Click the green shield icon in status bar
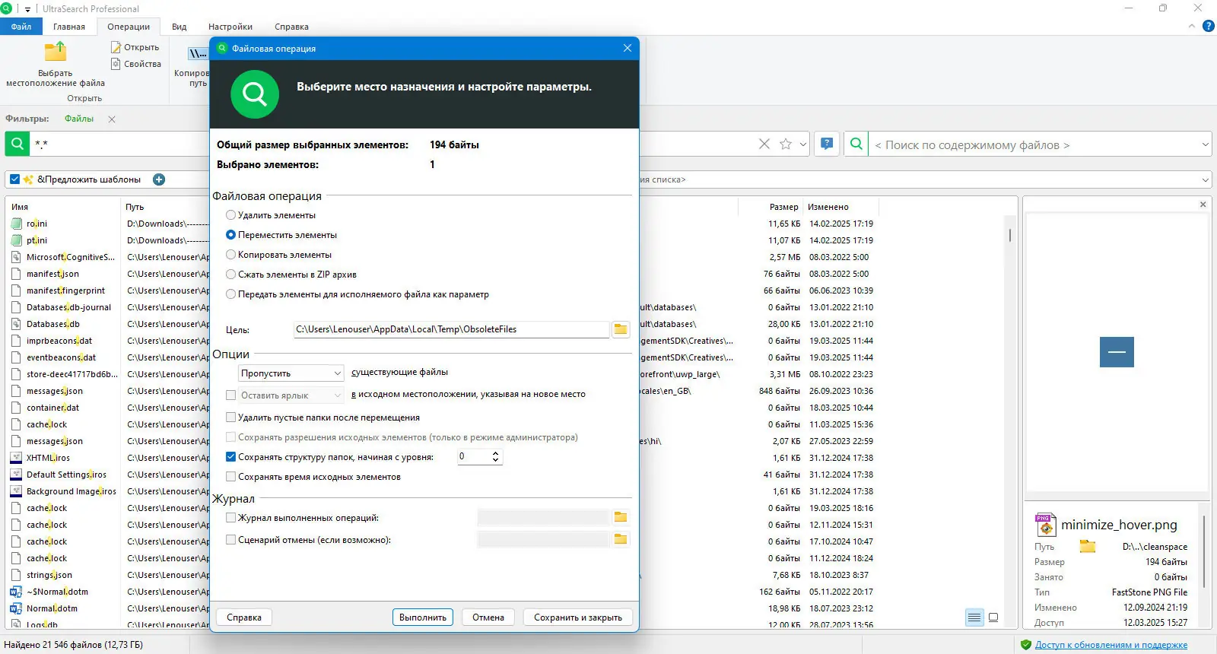Image resolution: width=1217 pixels, height=654 pixels. [1026, 645]
